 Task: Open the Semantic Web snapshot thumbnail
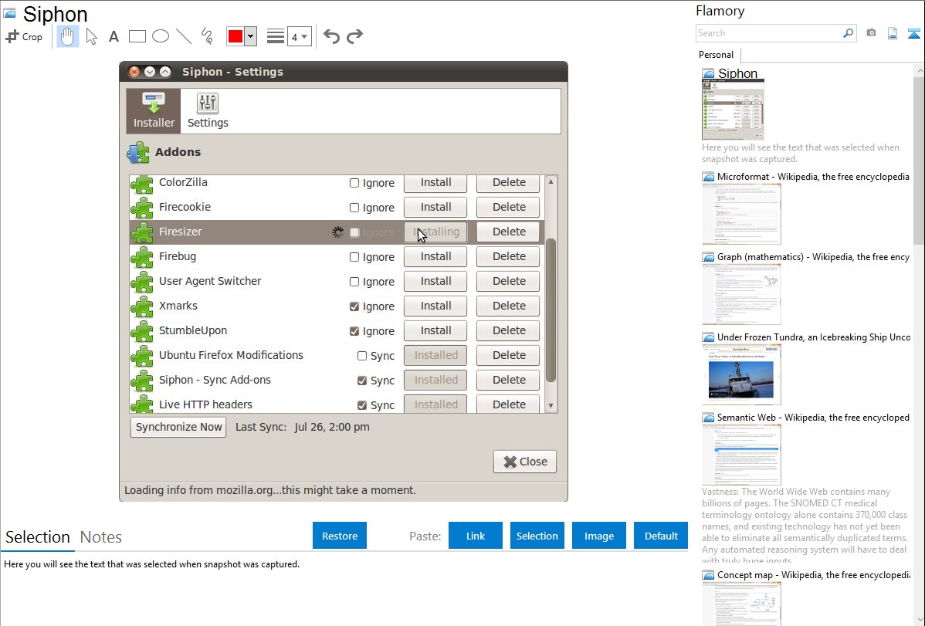point(741,455)
